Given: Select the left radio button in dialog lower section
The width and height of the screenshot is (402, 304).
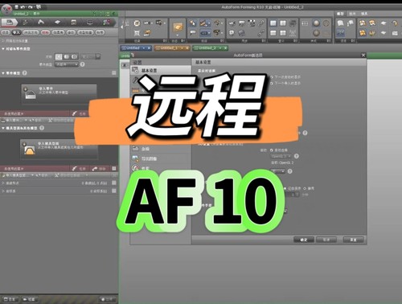Looking at the screenshot, I should click(285, 189).
